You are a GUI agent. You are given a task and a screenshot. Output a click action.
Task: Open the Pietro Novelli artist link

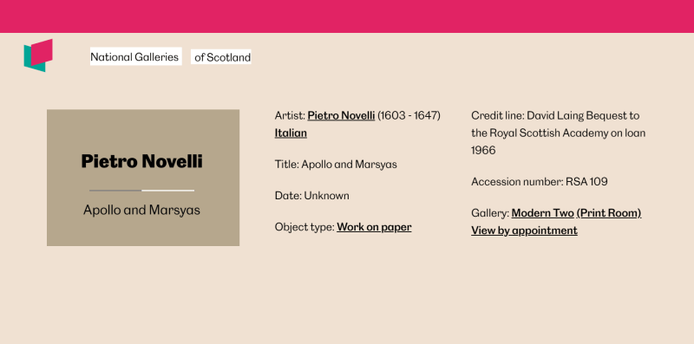pyautogui.click(x=341, y=116)
